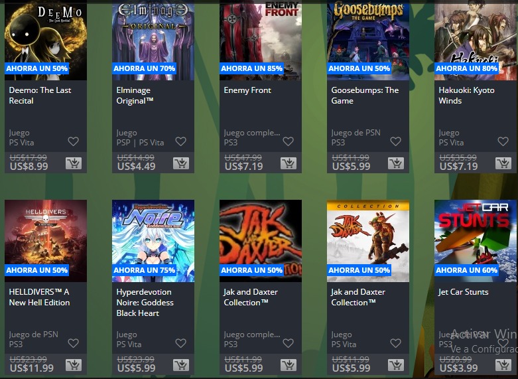
Task: Add Deemo: The Last Recital to cart
Action: click(x=74, y=163)
